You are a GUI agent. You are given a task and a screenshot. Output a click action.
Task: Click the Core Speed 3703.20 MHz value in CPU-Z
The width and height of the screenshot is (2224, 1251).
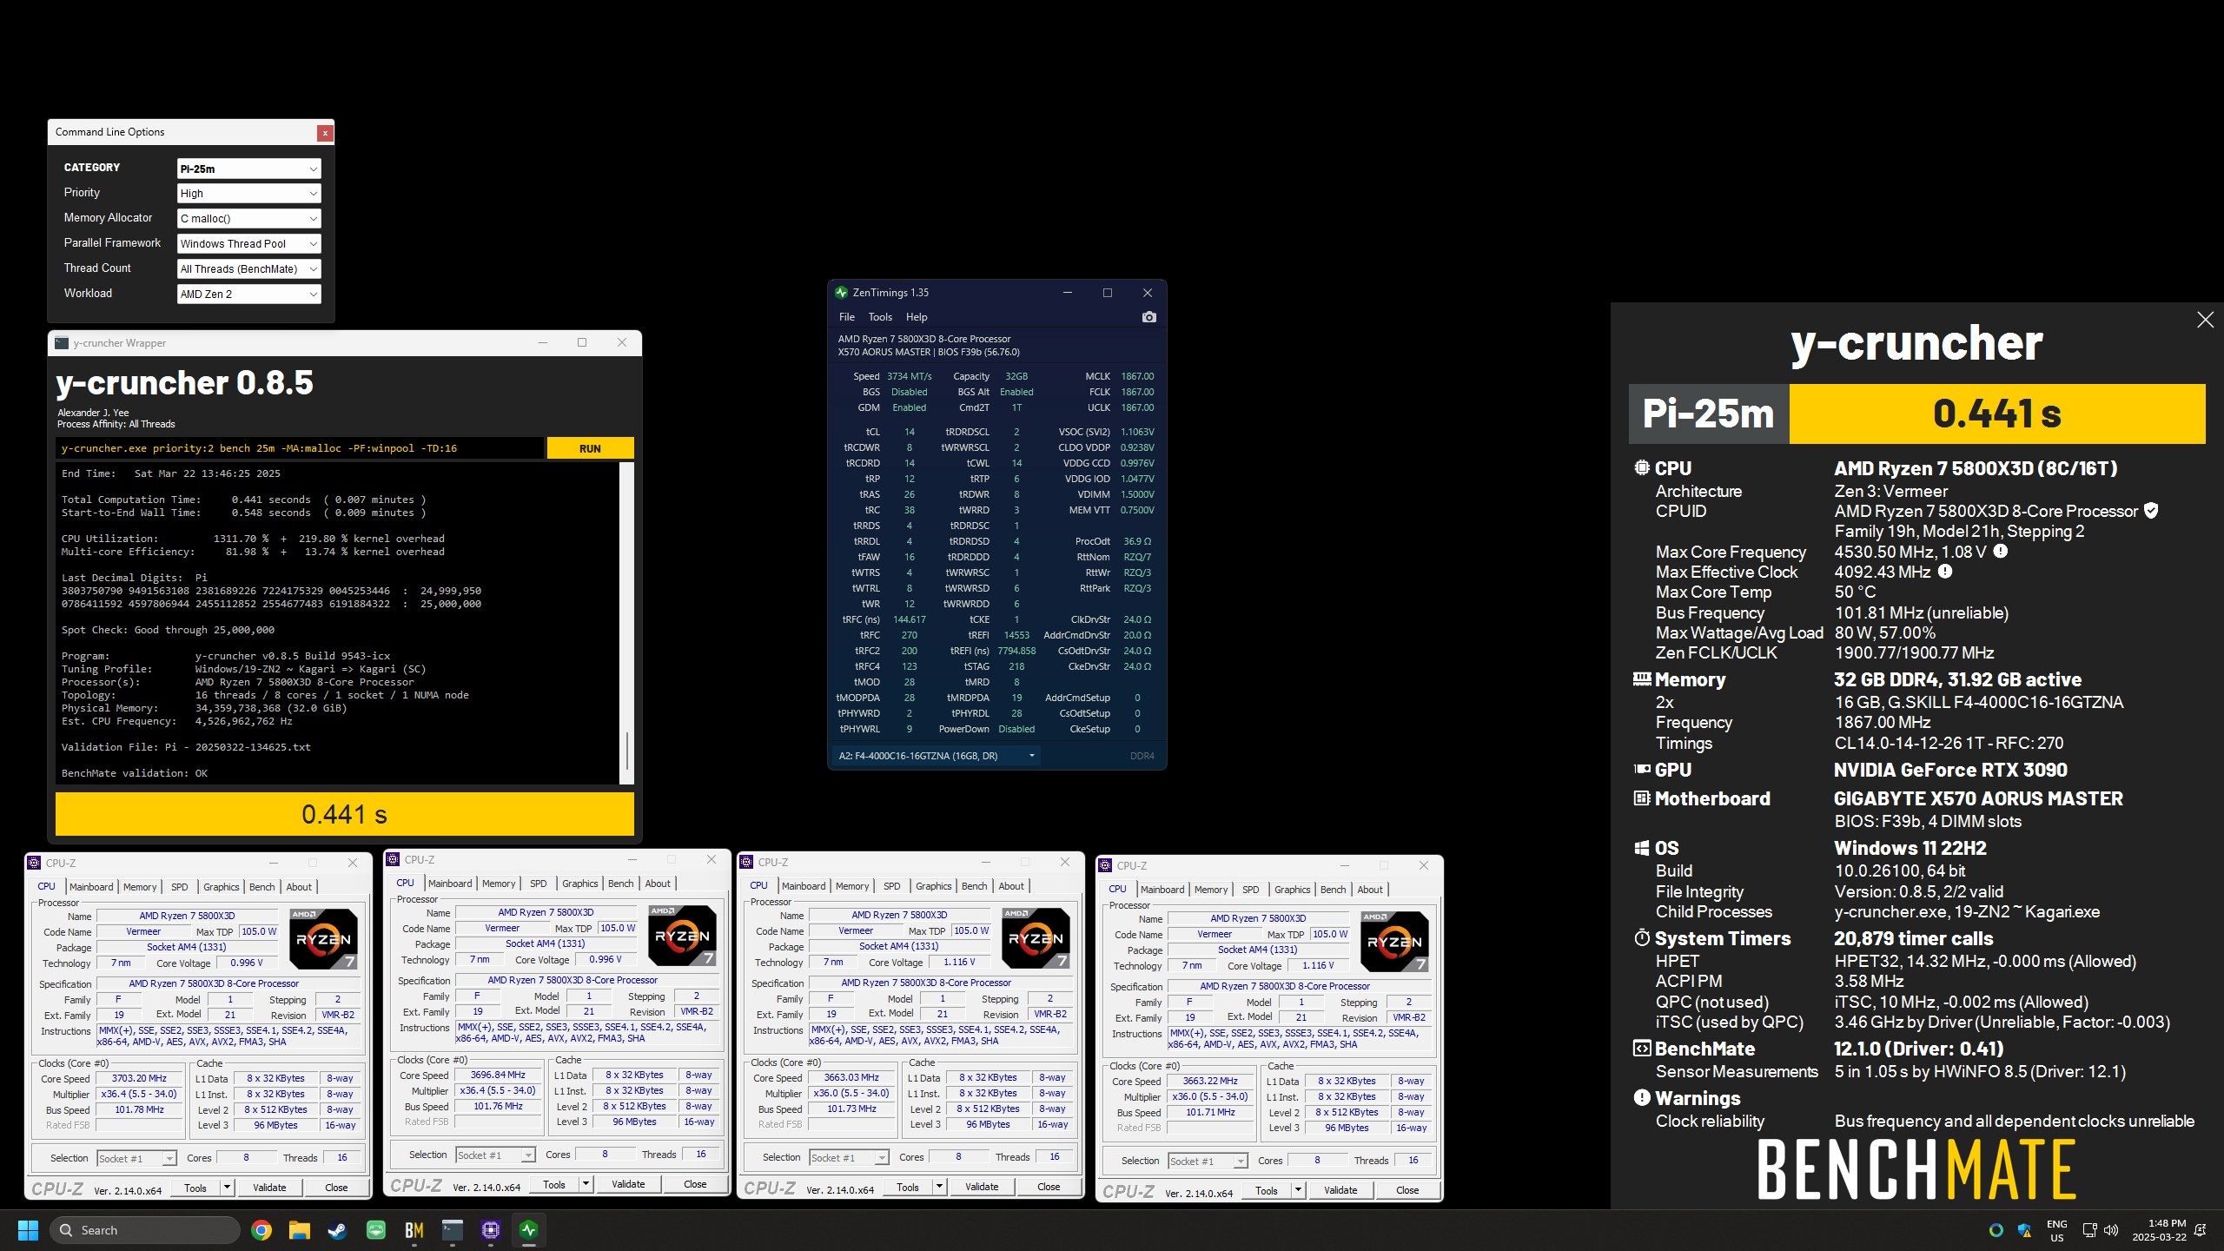coord(139,1078)
